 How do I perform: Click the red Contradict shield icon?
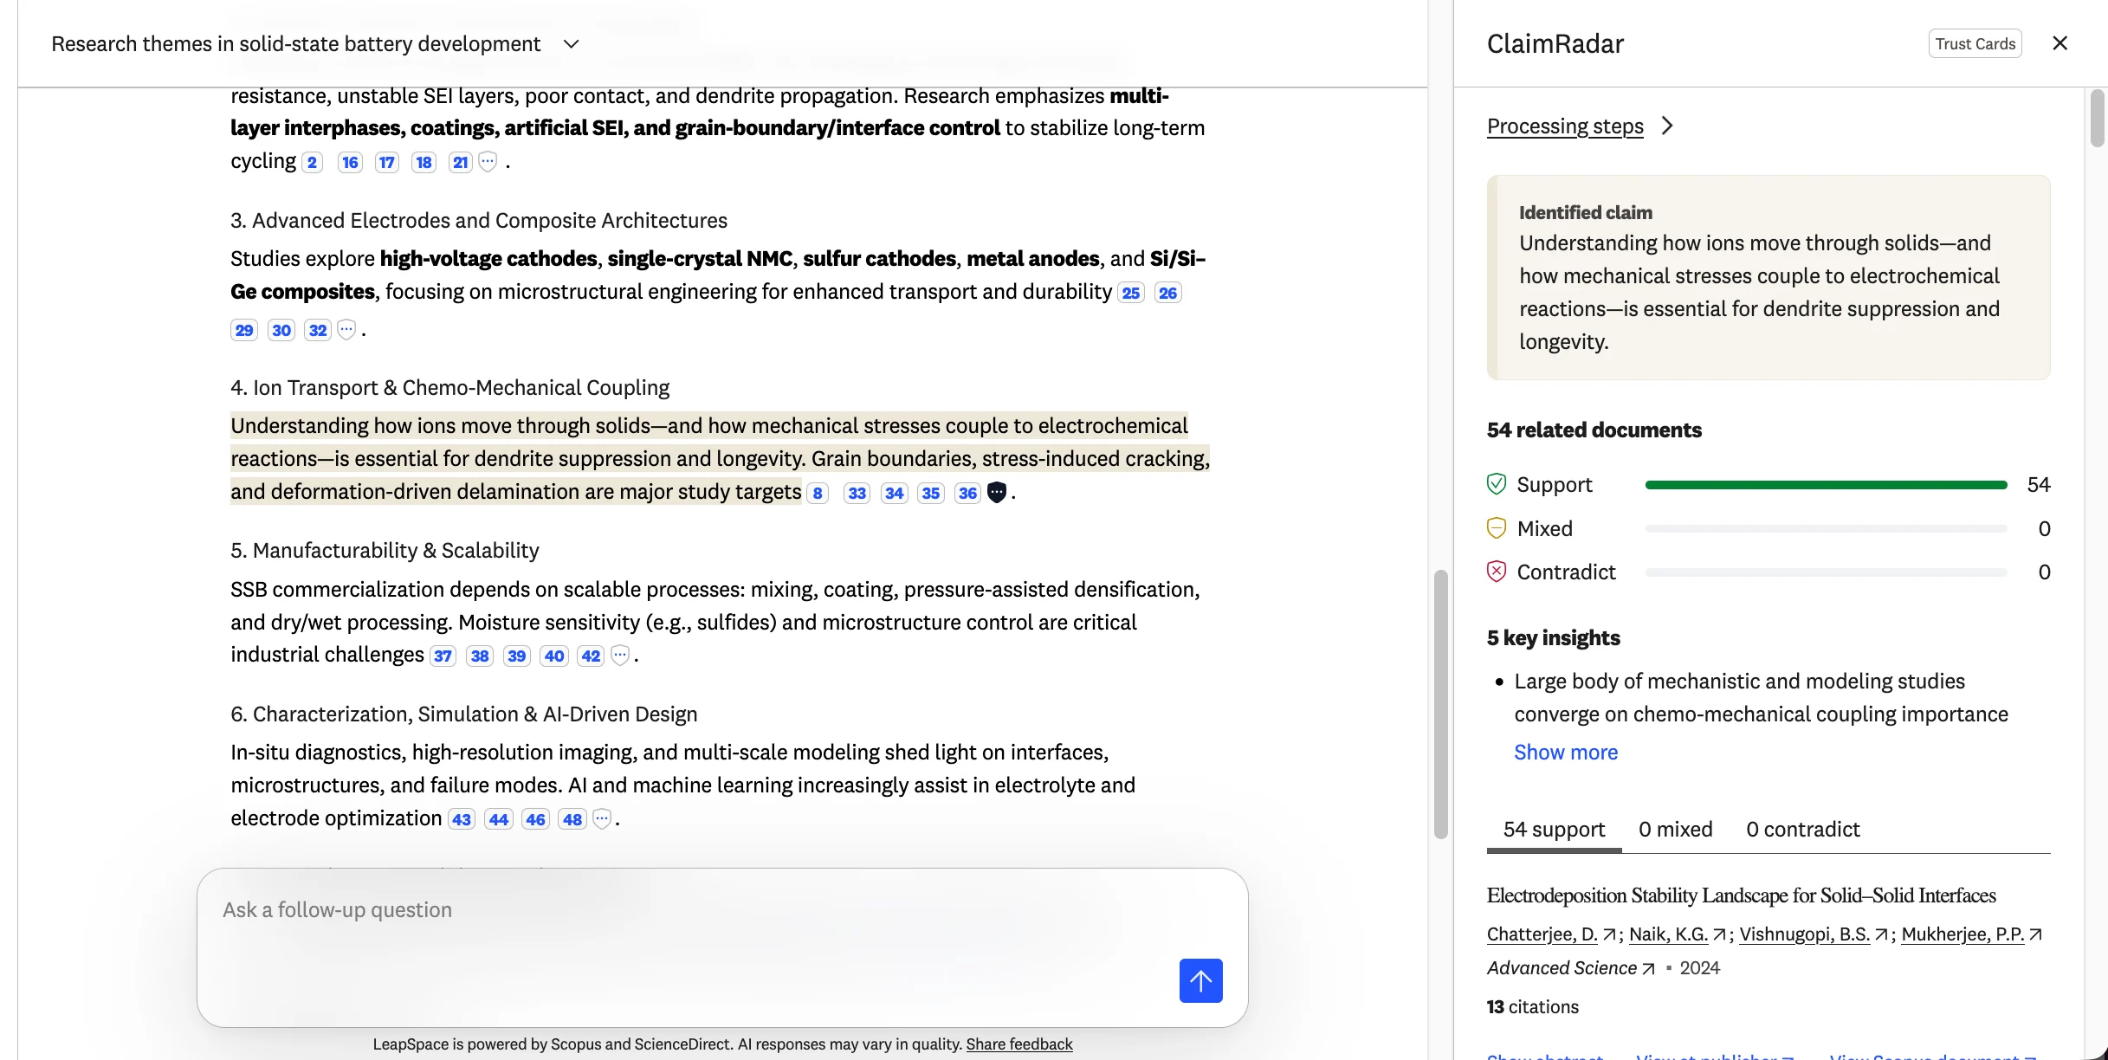click(1496, 571)
